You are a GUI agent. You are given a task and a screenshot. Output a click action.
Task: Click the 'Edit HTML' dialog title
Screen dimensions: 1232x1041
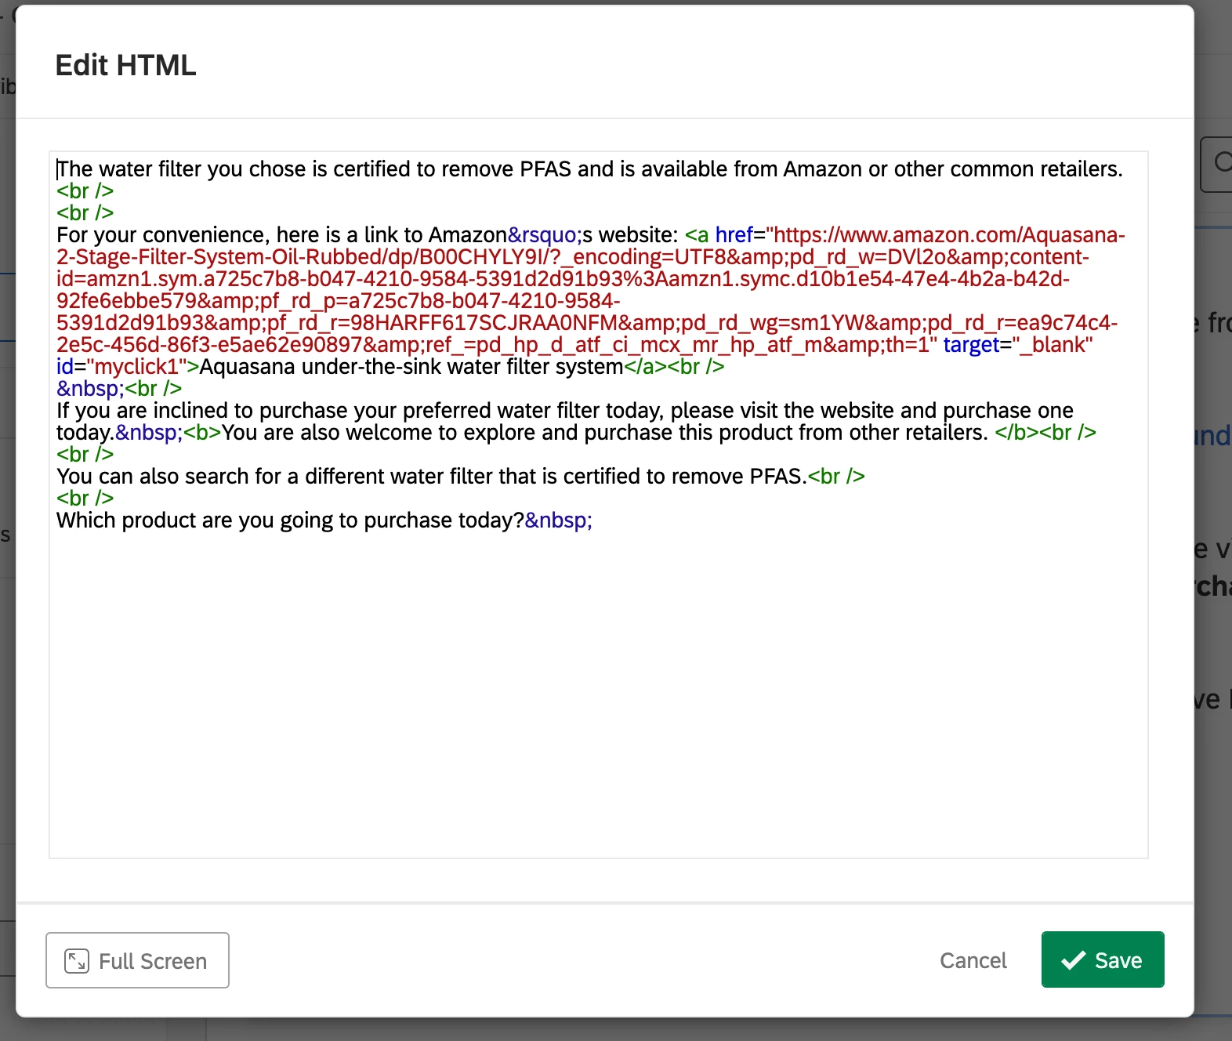(x=125, y=65)
